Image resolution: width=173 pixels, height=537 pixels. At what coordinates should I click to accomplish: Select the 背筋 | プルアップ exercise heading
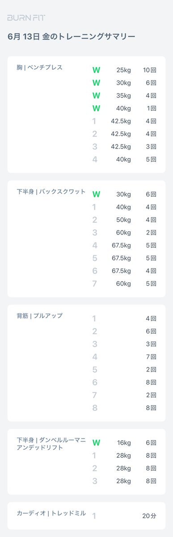pos(39,316)
